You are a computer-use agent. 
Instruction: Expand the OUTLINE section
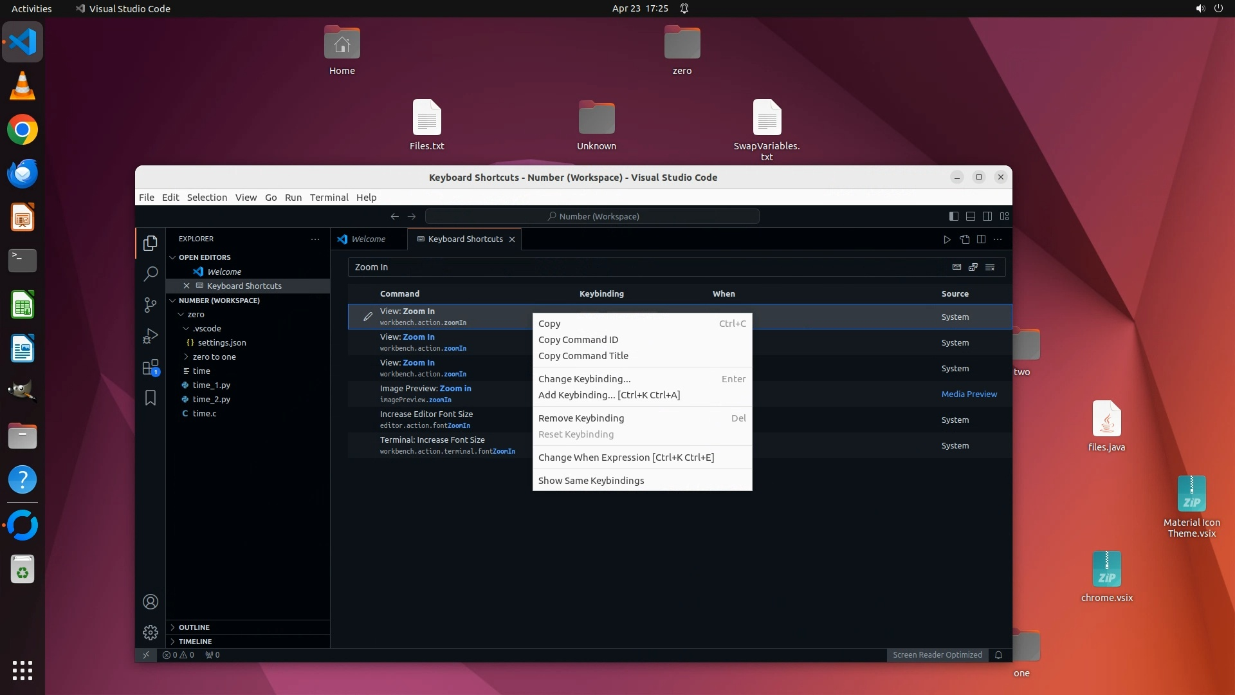194,627
